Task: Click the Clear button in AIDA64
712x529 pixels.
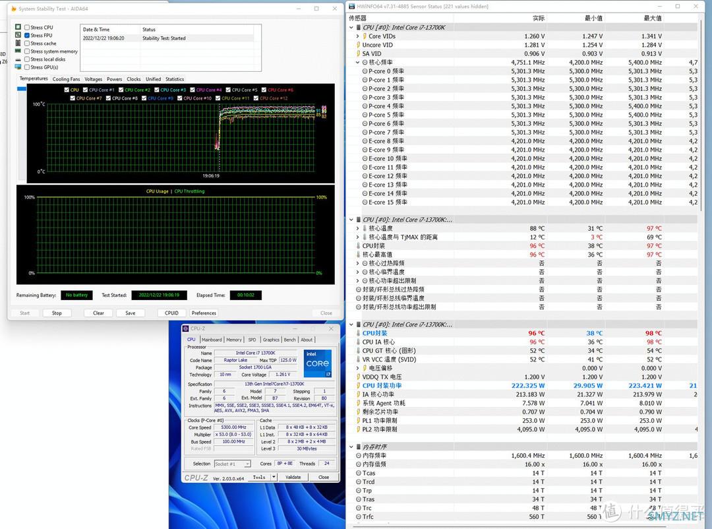Action: pos(98,313)
